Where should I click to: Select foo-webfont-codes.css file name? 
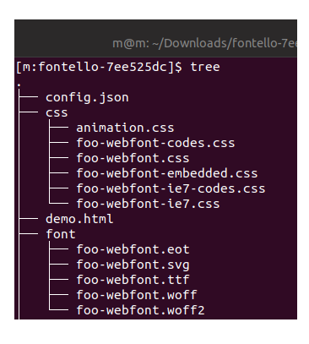155,143
